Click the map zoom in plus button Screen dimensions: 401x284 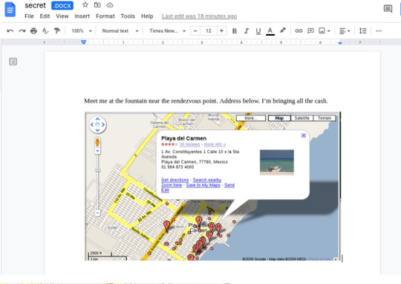click(97, 151)
